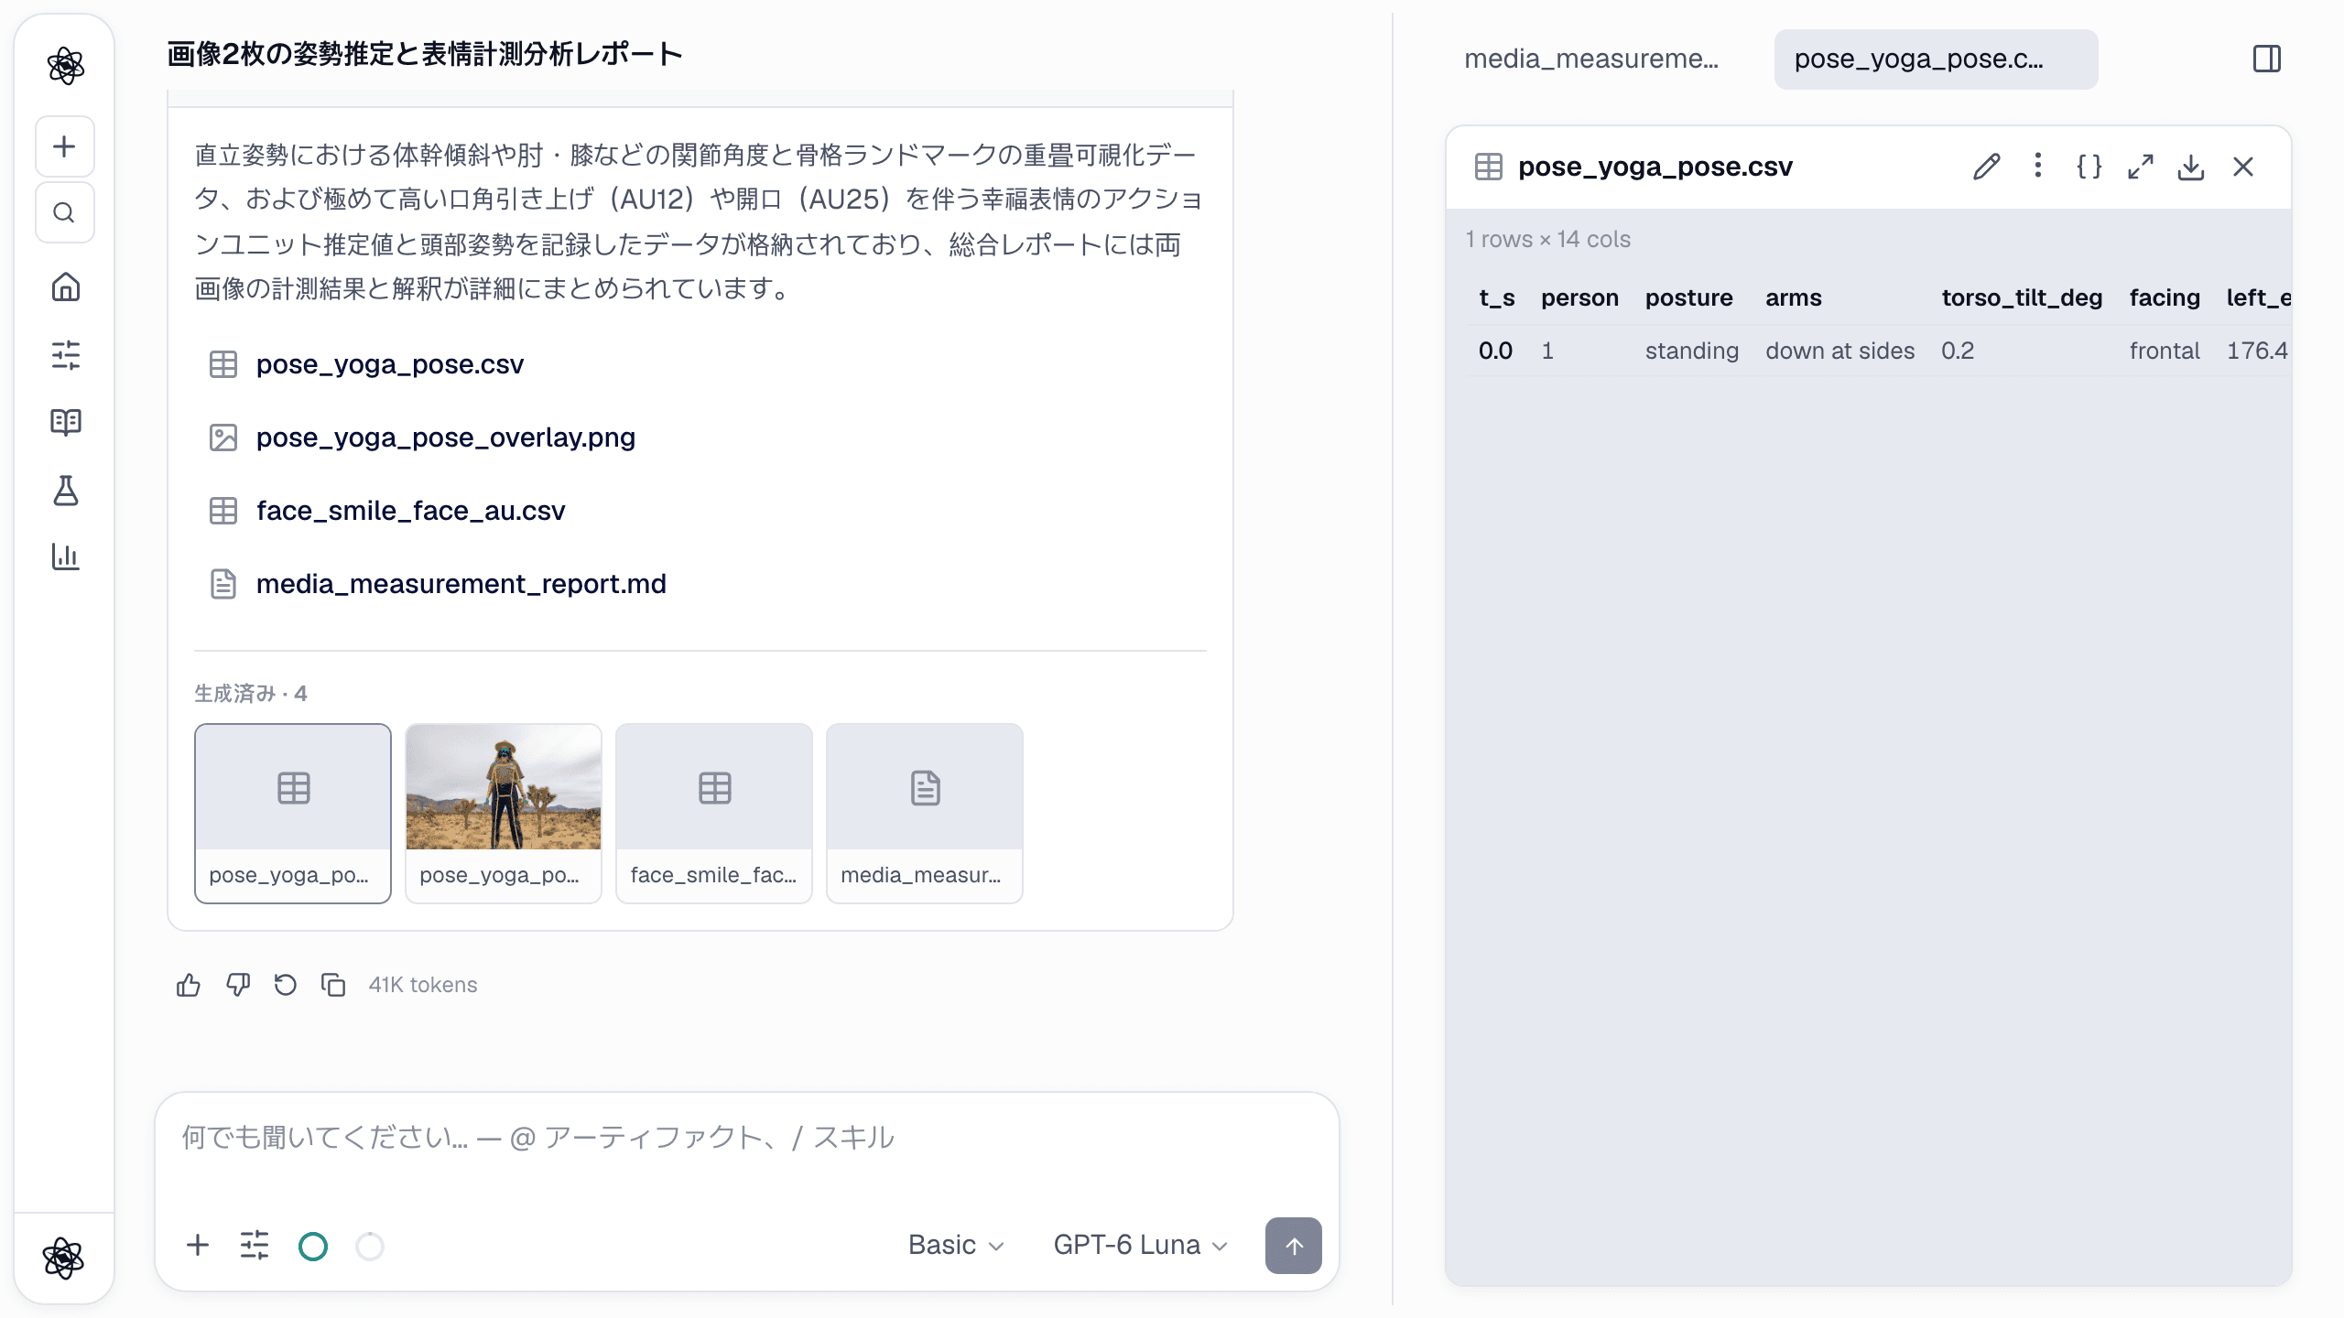2344x1318 pixels.
Task: Click the atom logo at top of sidebar
Action: coord(65,65)
